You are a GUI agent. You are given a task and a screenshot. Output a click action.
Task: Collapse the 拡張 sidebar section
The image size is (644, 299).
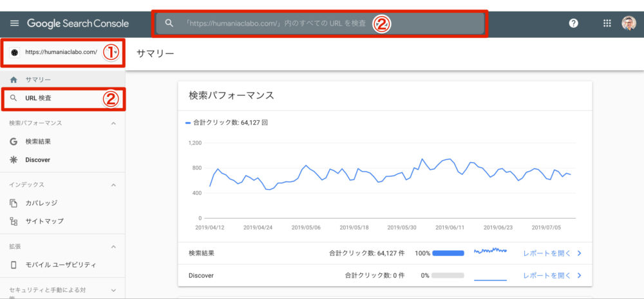(114, 247)
